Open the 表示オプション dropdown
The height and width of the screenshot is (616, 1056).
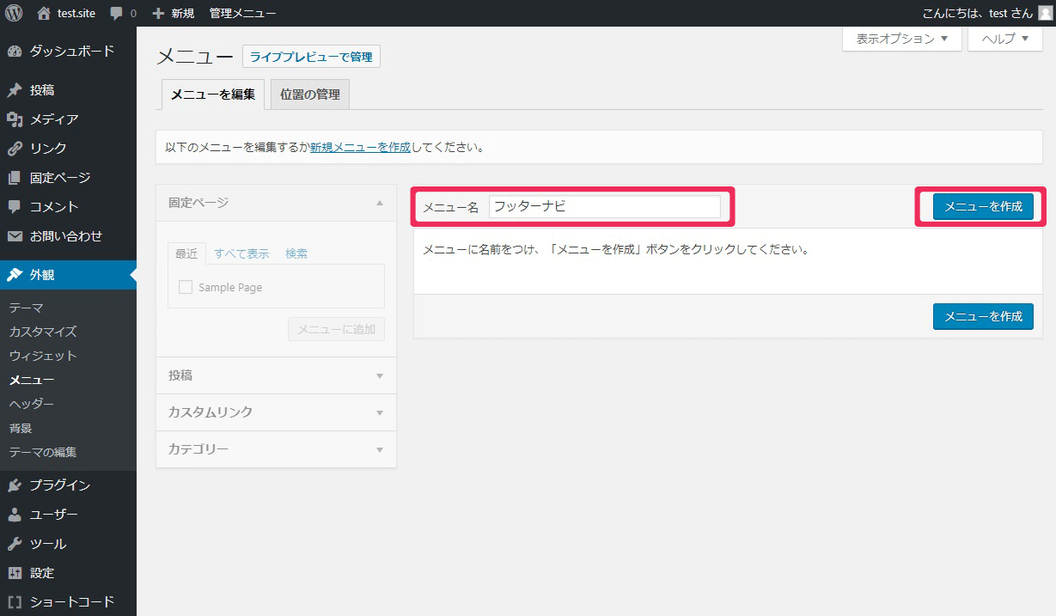(901, 39)
